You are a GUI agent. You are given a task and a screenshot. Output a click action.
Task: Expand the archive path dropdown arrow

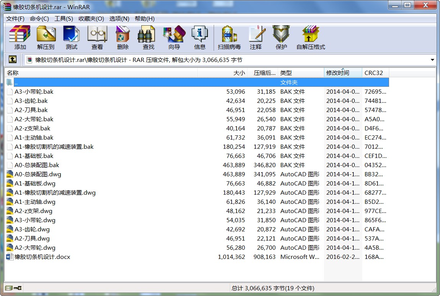tap(432, 60)
